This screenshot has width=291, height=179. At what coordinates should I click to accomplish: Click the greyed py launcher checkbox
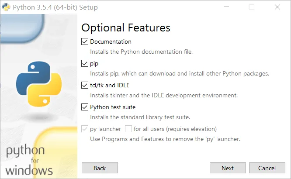tap(85, 129)
